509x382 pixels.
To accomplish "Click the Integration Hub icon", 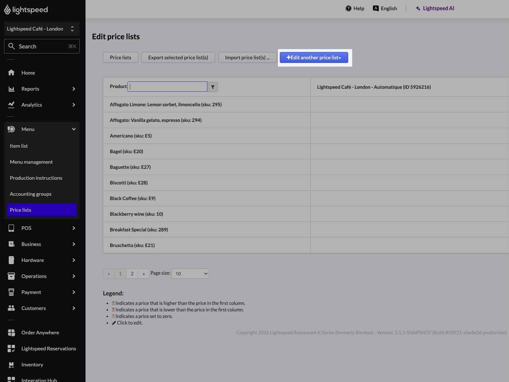I will coord(11,379).
